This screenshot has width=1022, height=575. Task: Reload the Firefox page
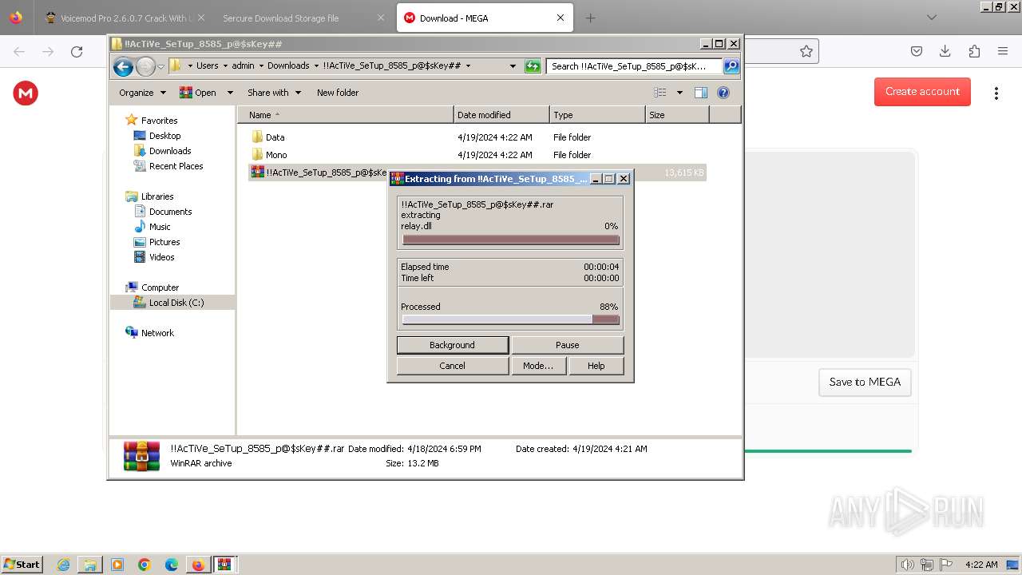77,51
